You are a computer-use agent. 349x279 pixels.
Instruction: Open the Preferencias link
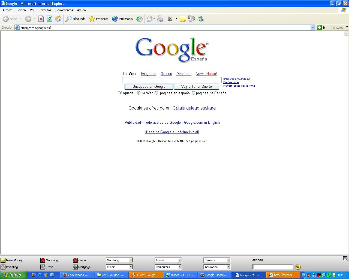coord(231,82)
